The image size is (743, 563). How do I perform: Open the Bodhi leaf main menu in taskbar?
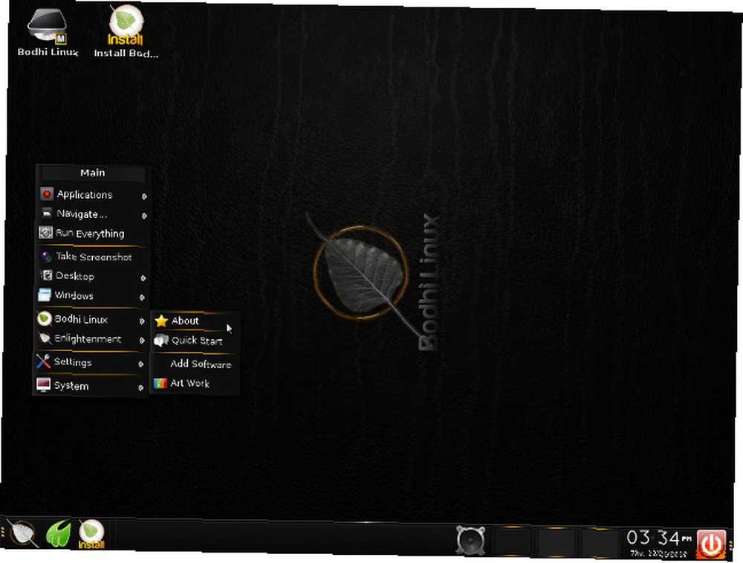[x=22, y=533]
